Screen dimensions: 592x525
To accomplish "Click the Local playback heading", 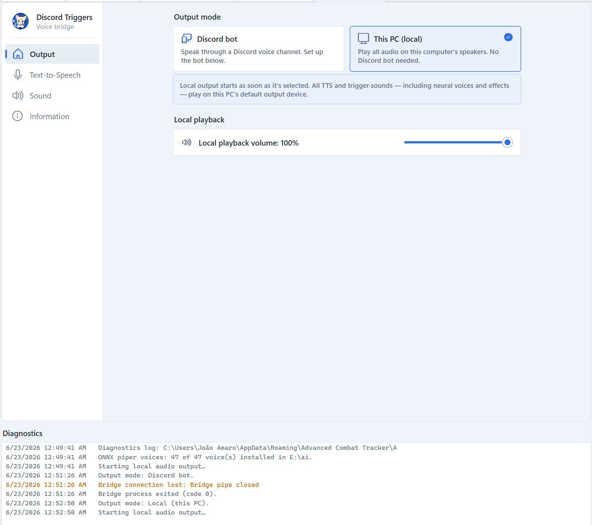I will [199, 120].
